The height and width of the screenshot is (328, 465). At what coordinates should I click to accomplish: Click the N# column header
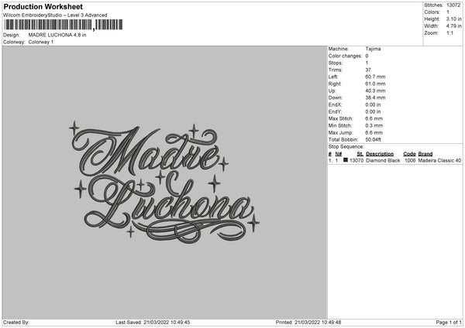pyautogui.click(x=339, y=154)
